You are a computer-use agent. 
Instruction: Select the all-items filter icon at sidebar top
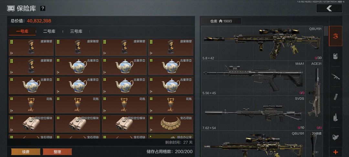point(335,36)
